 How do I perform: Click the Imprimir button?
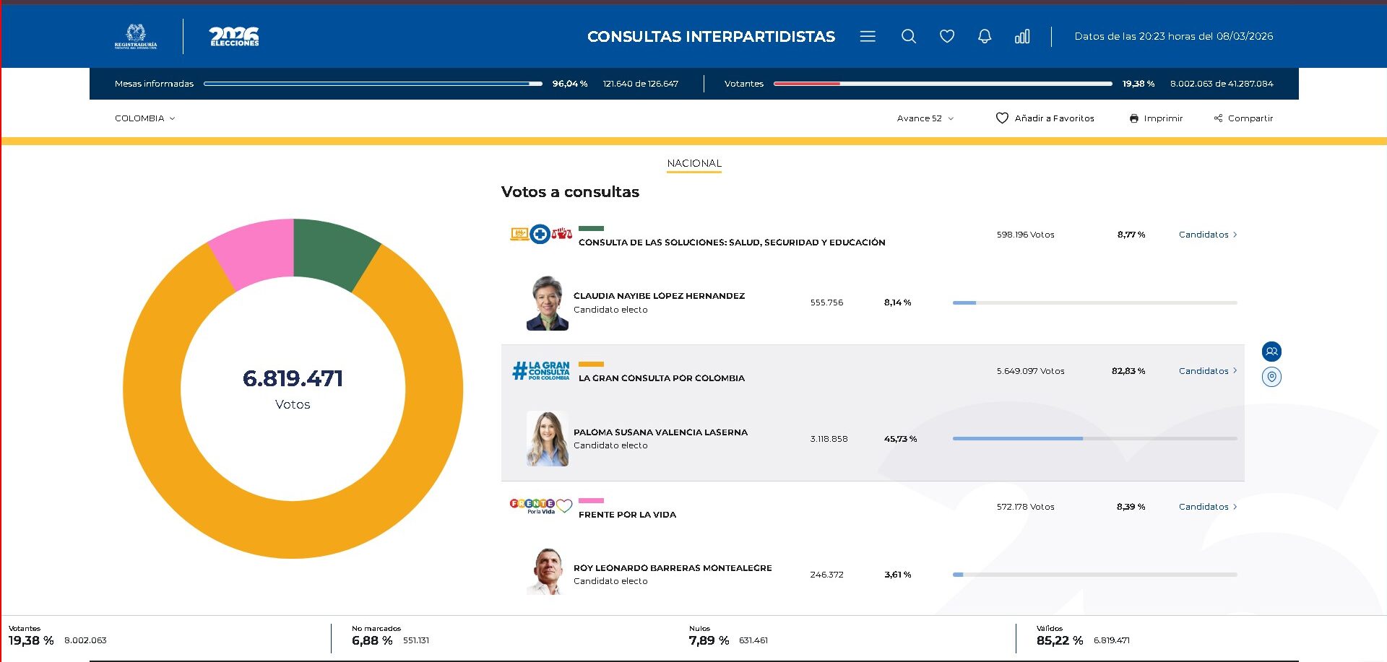pyautogui.click(x=1156, y=118)
